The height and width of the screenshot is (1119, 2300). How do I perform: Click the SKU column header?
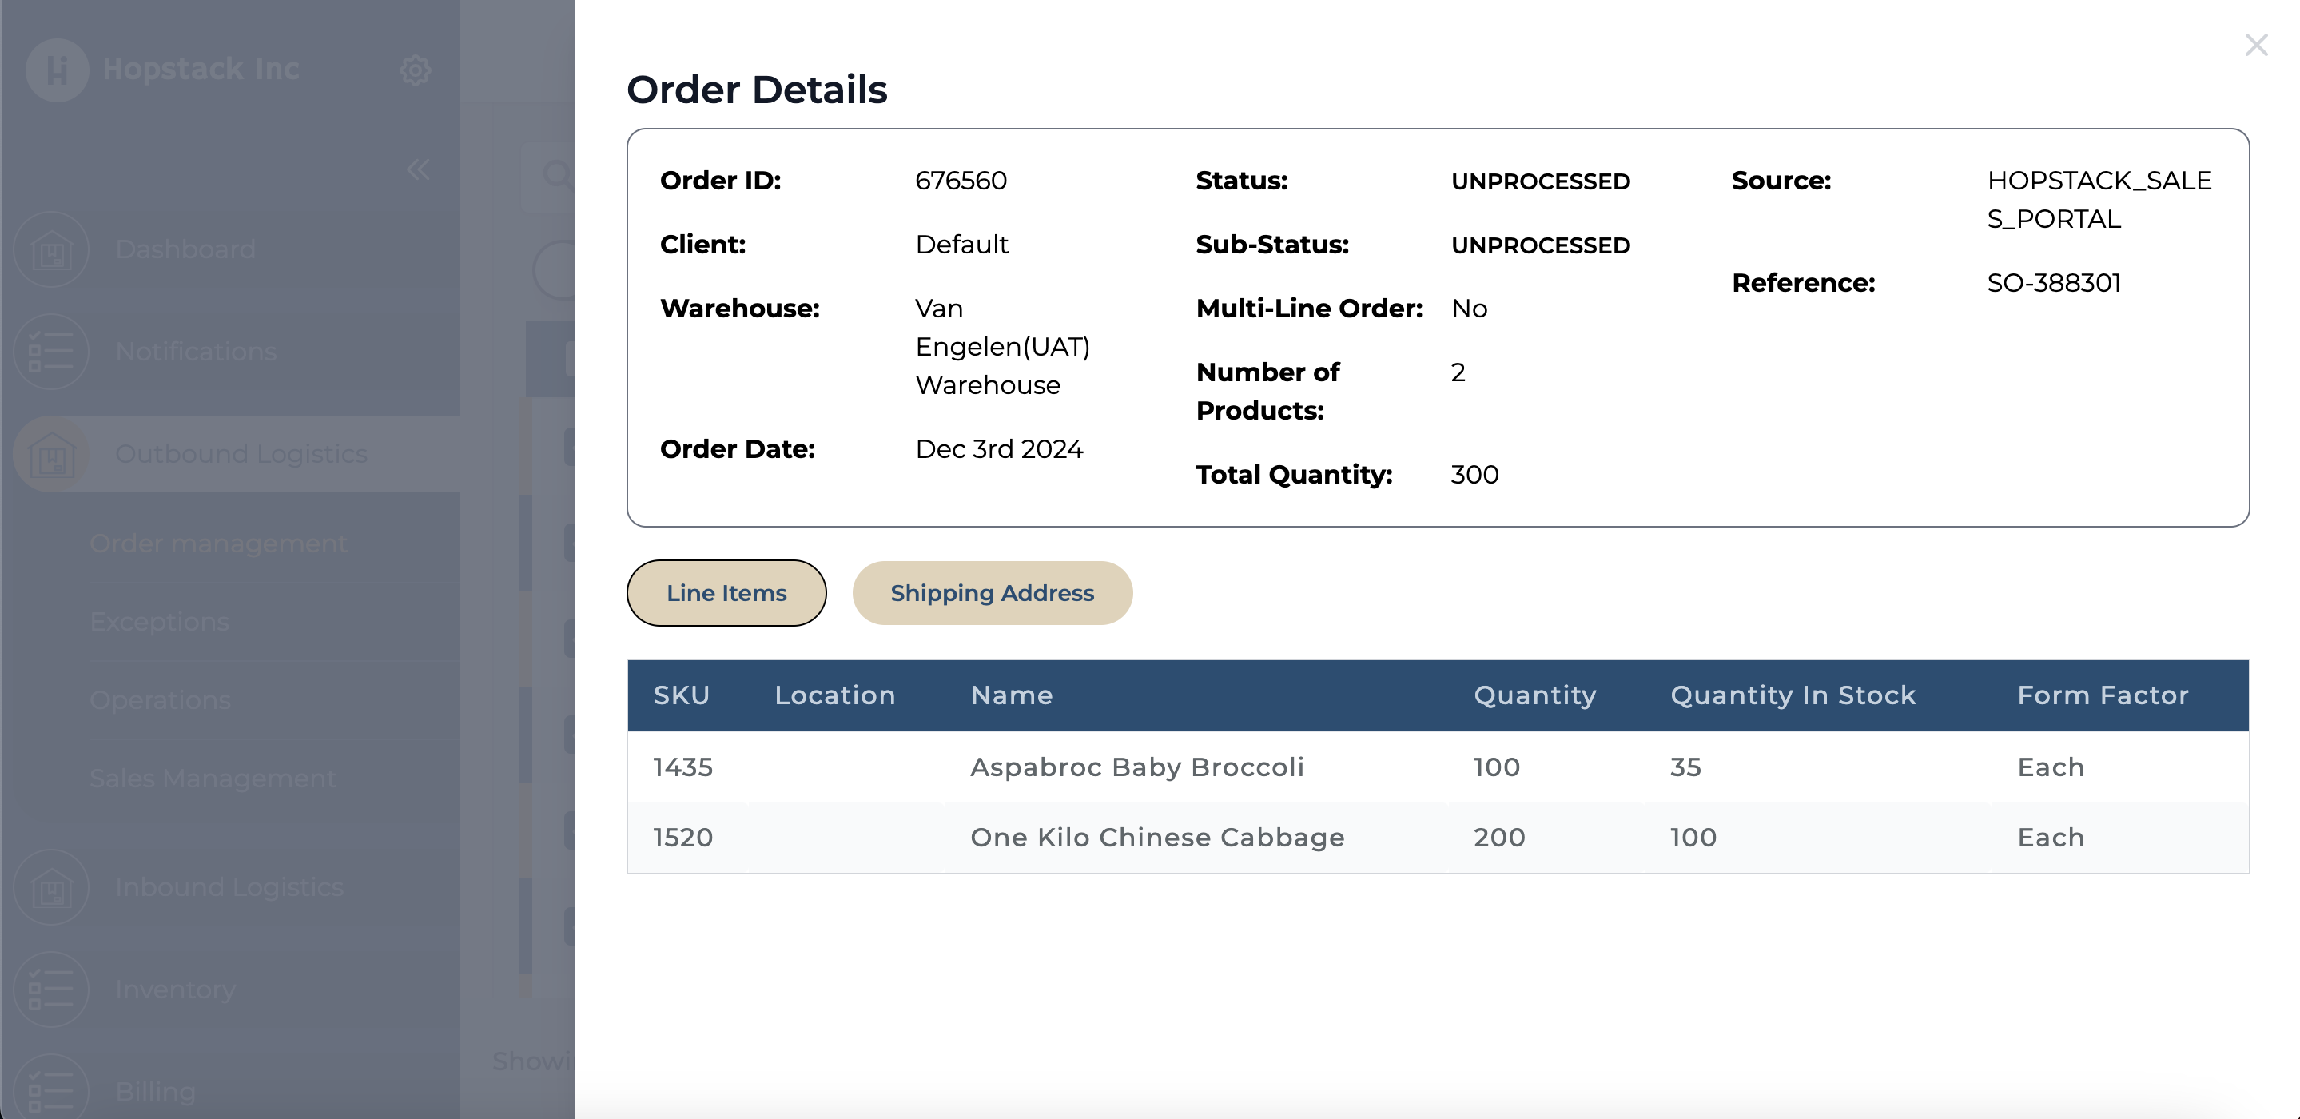pyautogui.click(x=681, y=695)
